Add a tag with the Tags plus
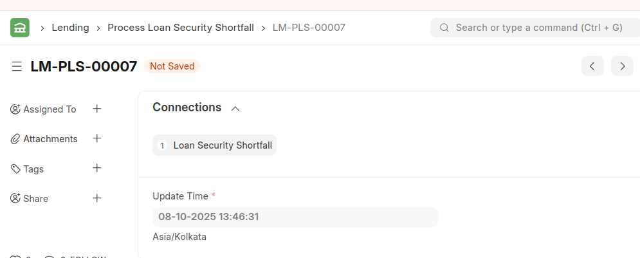This screenshot has height=258, width=640. pos(97,168)
